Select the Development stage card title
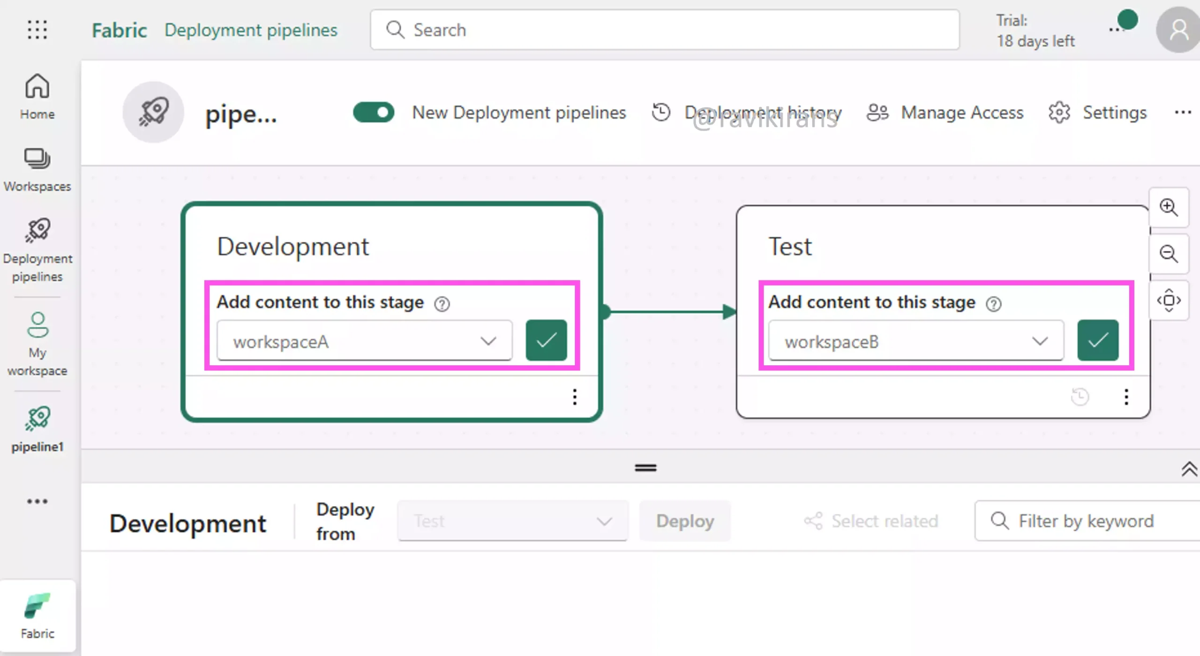Screen dimensions: 1200x656 click(x=293, y=247)
